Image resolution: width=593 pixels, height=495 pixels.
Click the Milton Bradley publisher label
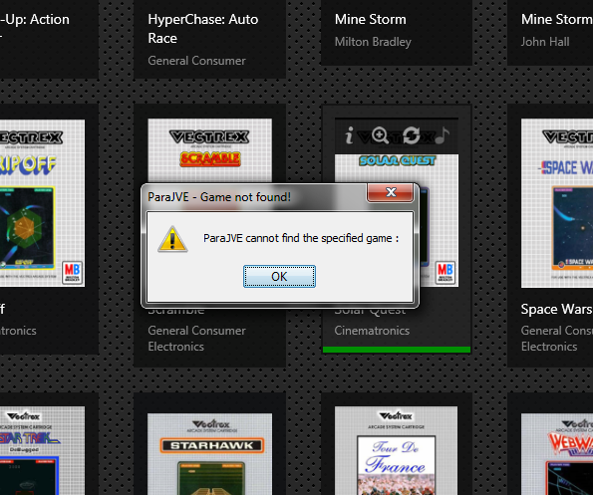pyautogui.click(x=373, y=42)
